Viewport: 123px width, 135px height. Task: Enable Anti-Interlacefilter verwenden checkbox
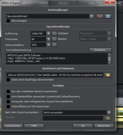8,96
